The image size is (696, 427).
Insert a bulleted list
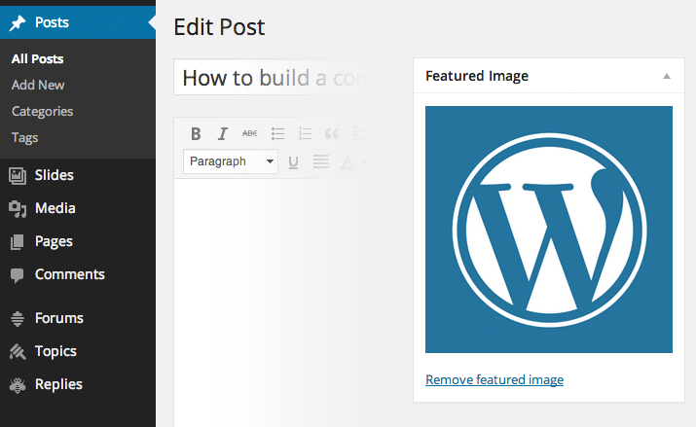click(x=277, y=134)
